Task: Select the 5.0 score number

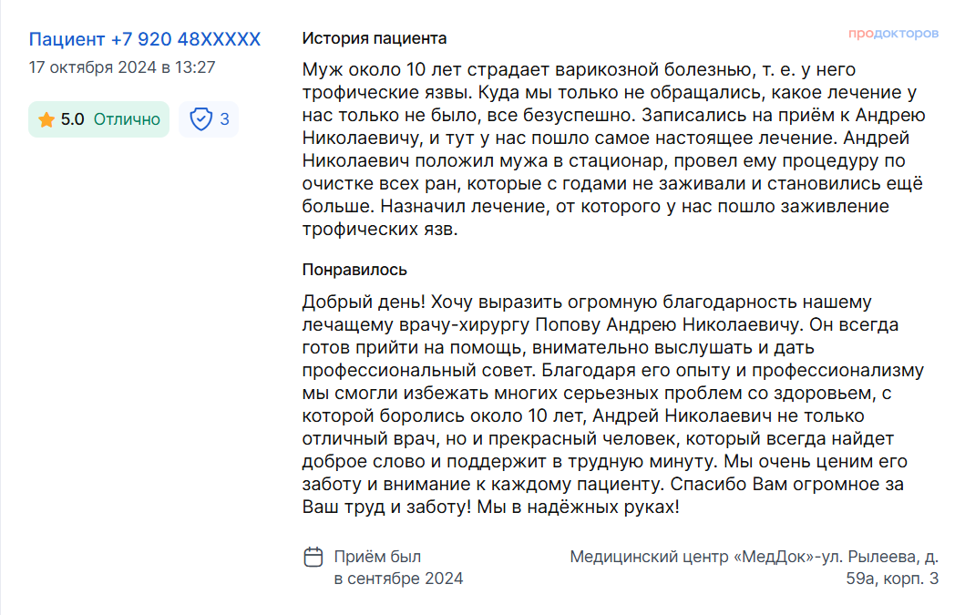Action: (72, 119)
